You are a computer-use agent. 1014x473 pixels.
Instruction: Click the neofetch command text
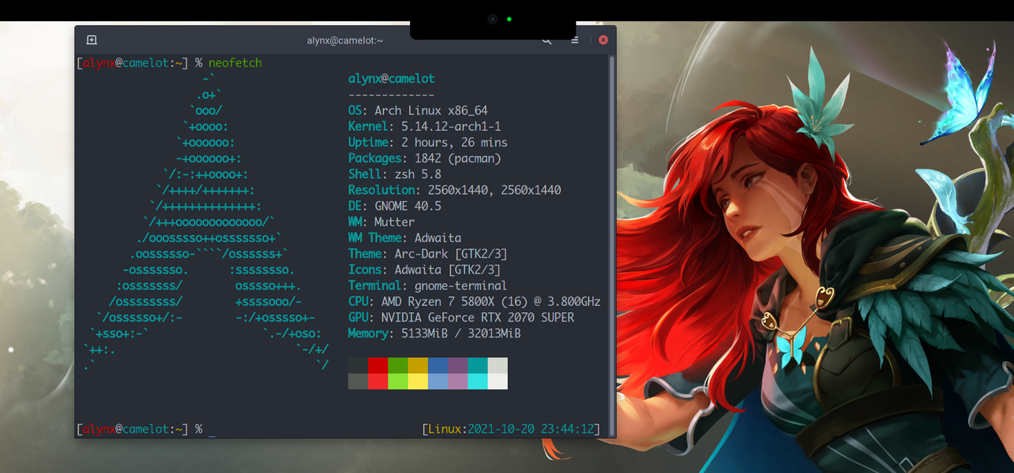click(x=235, y=63)
